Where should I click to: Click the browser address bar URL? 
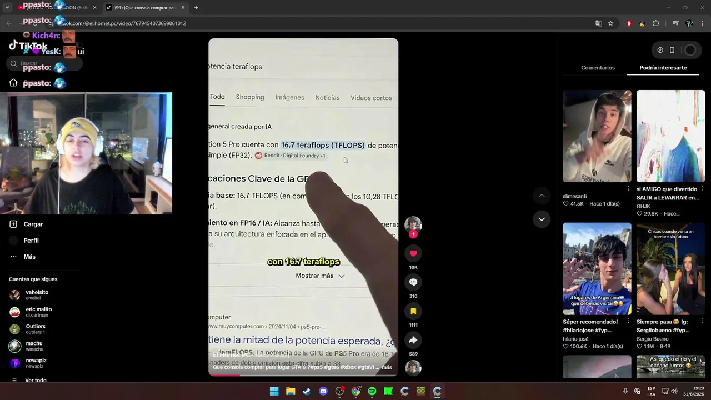pos(123,23)
